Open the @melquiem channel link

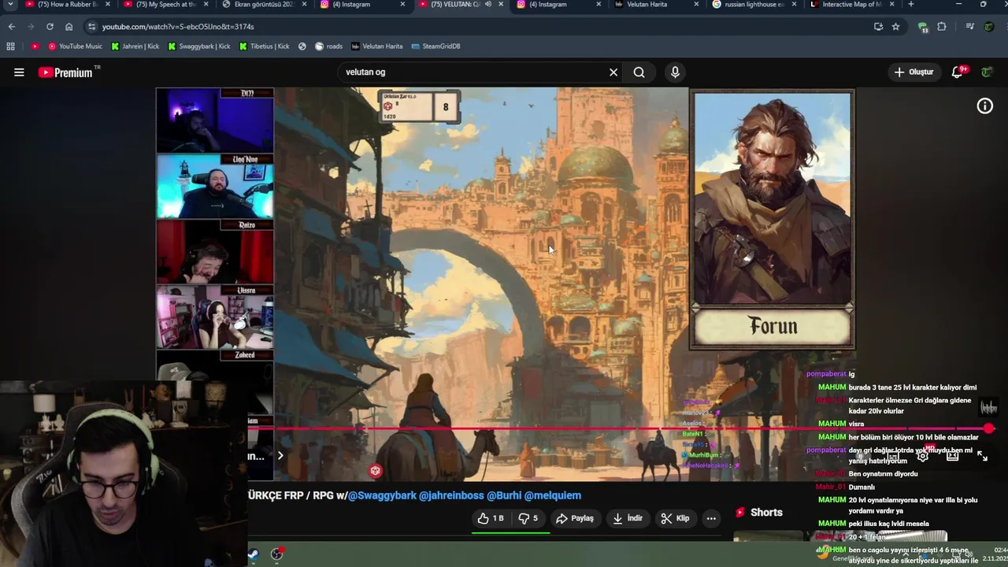tap(553, 495)
